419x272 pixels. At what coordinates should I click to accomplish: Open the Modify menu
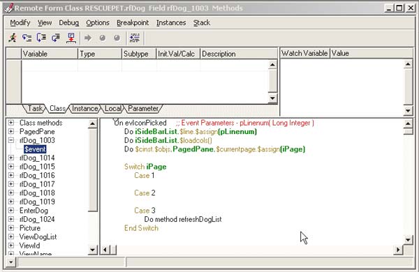point(20,23)
